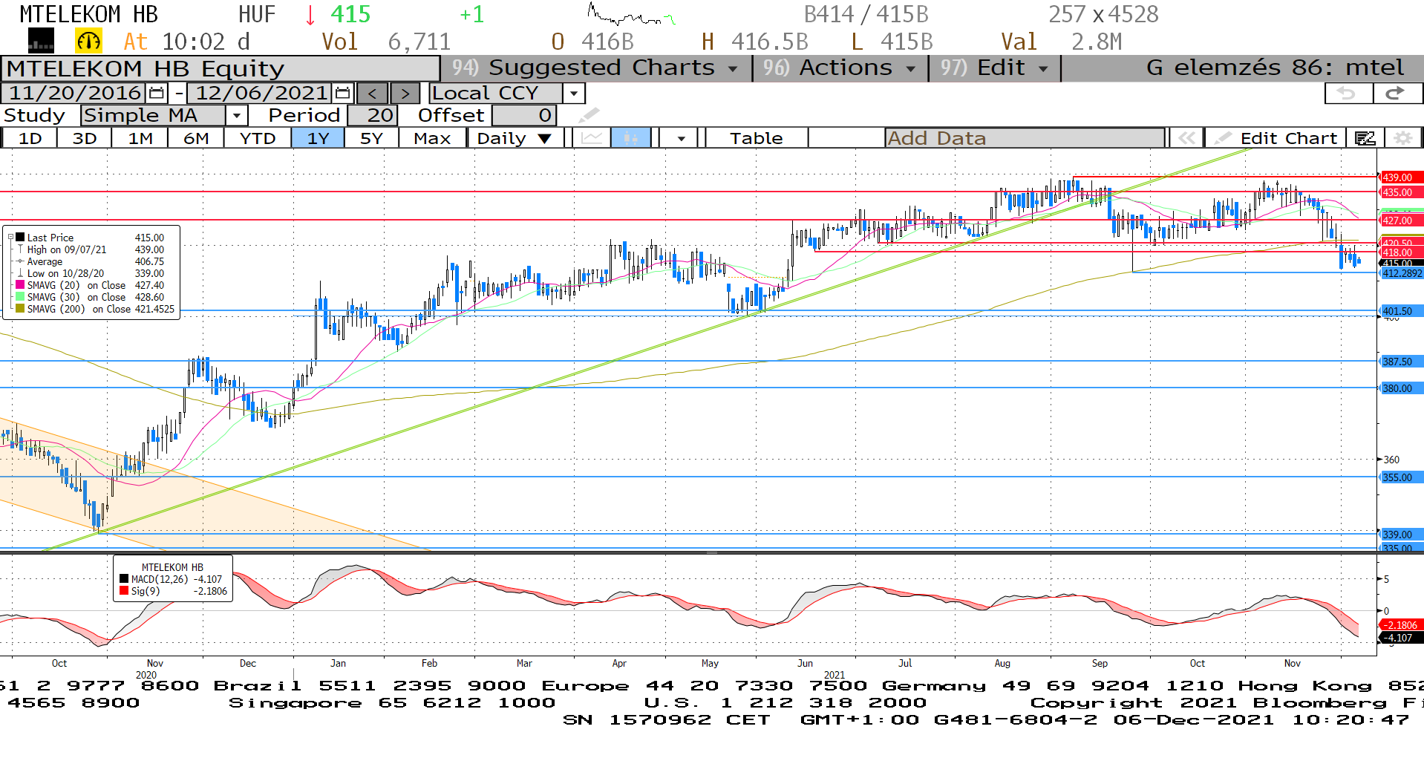Click Edit Chart button
Image resolution: width=1424 pixels, height=761 pixels.
coord(1276,138)
